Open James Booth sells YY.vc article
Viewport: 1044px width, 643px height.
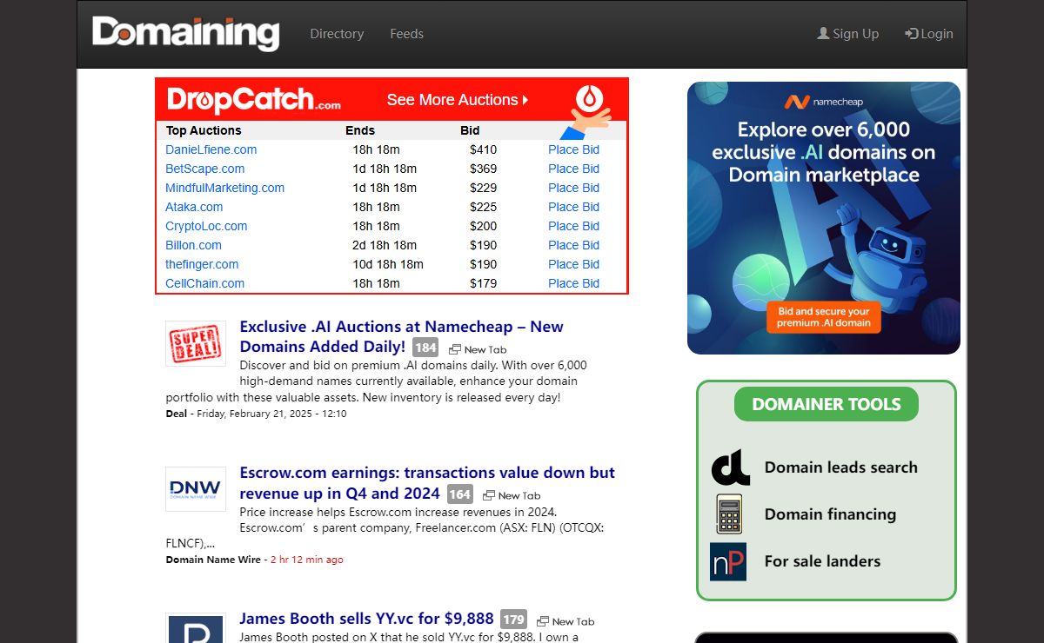point(366,619)
